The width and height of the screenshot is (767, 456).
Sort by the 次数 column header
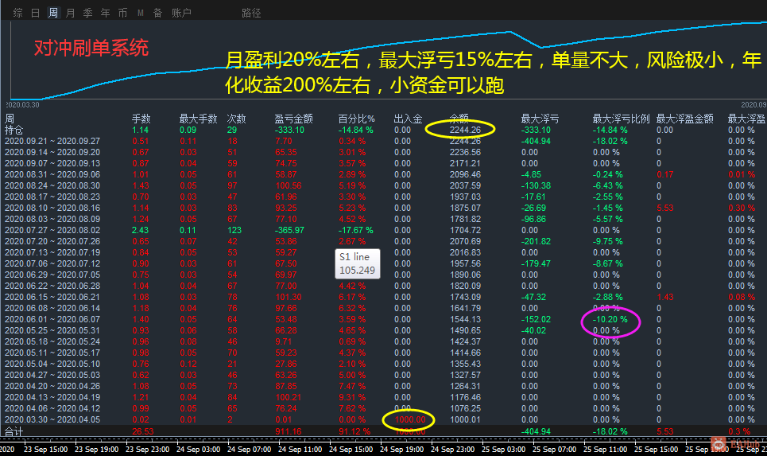(236, 119)
